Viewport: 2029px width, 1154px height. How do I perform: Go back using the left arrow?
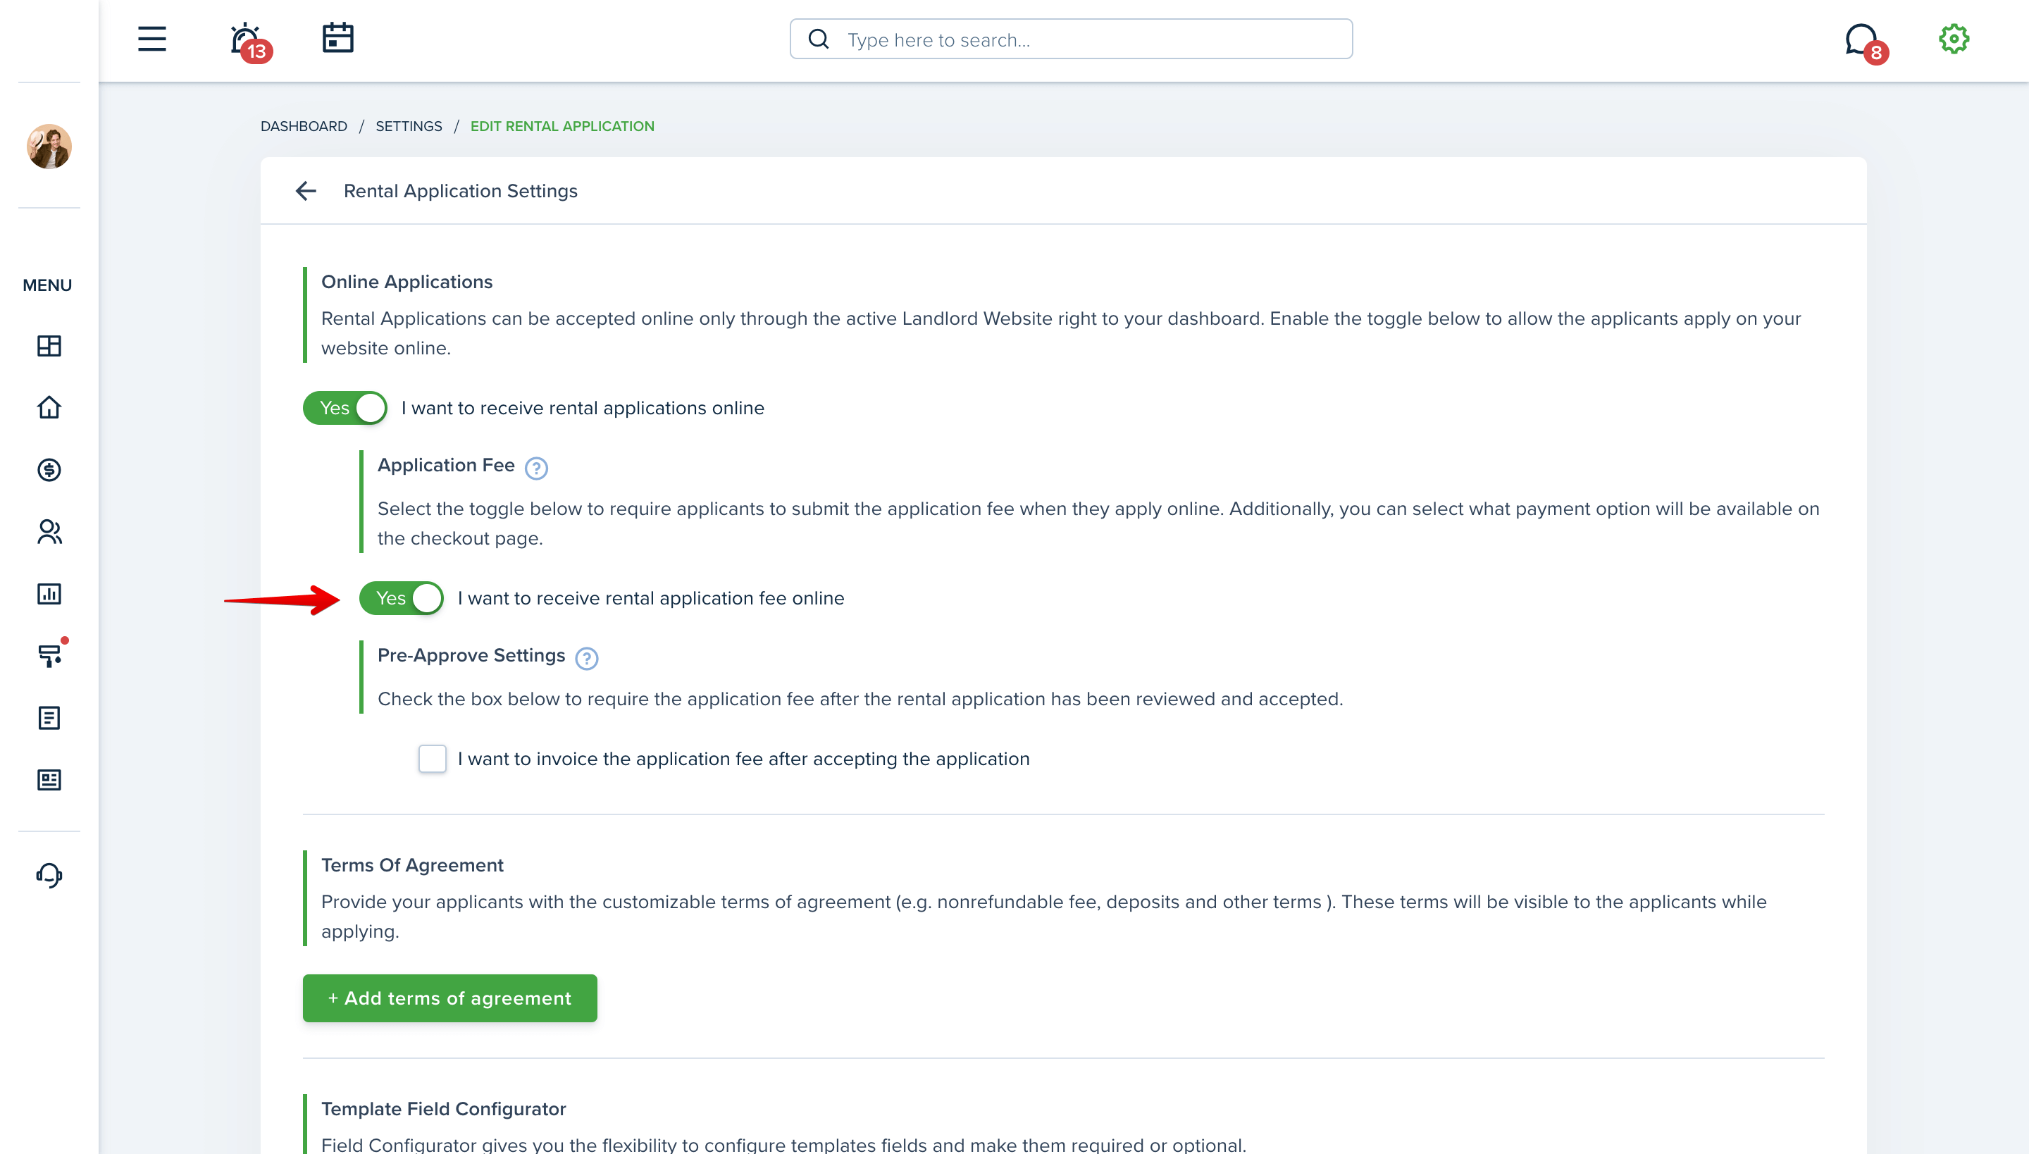pos(306,191)
